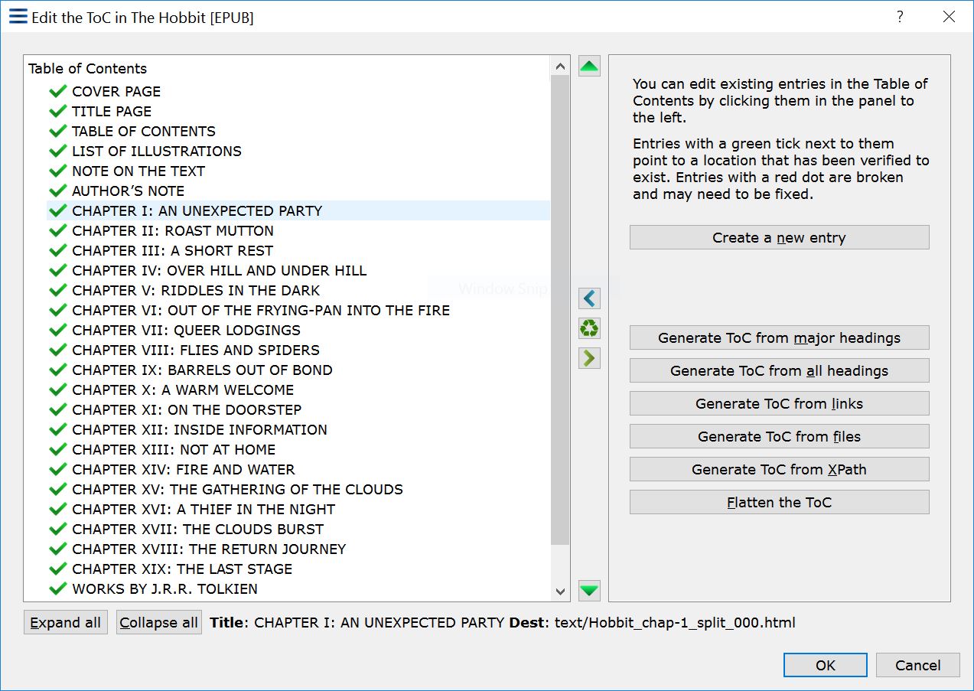Click the Dest path text/Hobbit_chap-1_split_000.html
Viewport: 974px width, 691px height.
point(676,622)
